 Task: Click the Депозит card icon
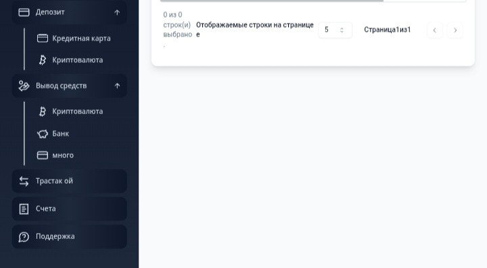pos(24,12)
